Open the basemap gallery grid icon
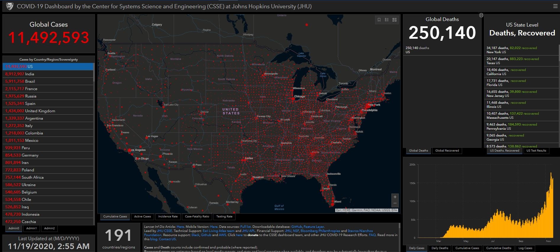The width and height of the screenshot is (560, 252). [x=394, y=20]
